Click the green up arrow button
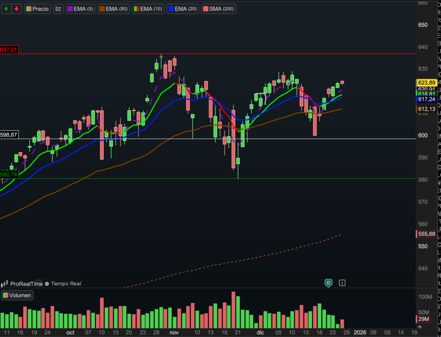Image resolution: width=441 pixels, height=337 pixels. click(x=7, y=9)
